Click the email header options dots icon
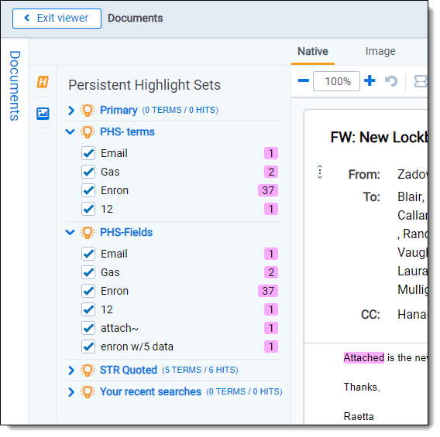Viewport: 440px width, 437px height. (x=320, y=172)
